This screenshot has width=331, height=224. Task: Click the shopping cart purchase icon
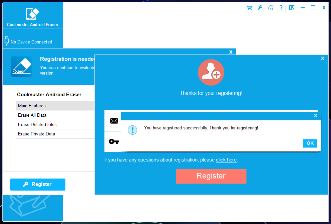click(249, 8)
